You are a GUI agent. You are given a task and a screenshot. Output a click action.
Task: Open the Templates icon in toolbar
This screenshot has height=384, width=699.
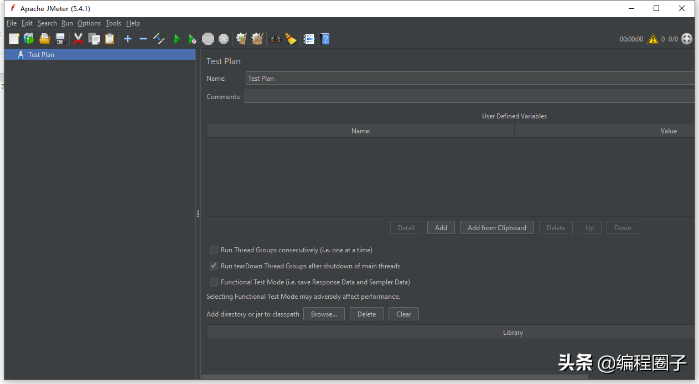coord(29,39)
